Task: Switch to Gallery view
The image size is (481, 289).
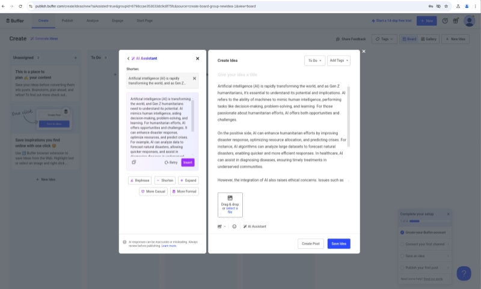Action: (429, 39)
